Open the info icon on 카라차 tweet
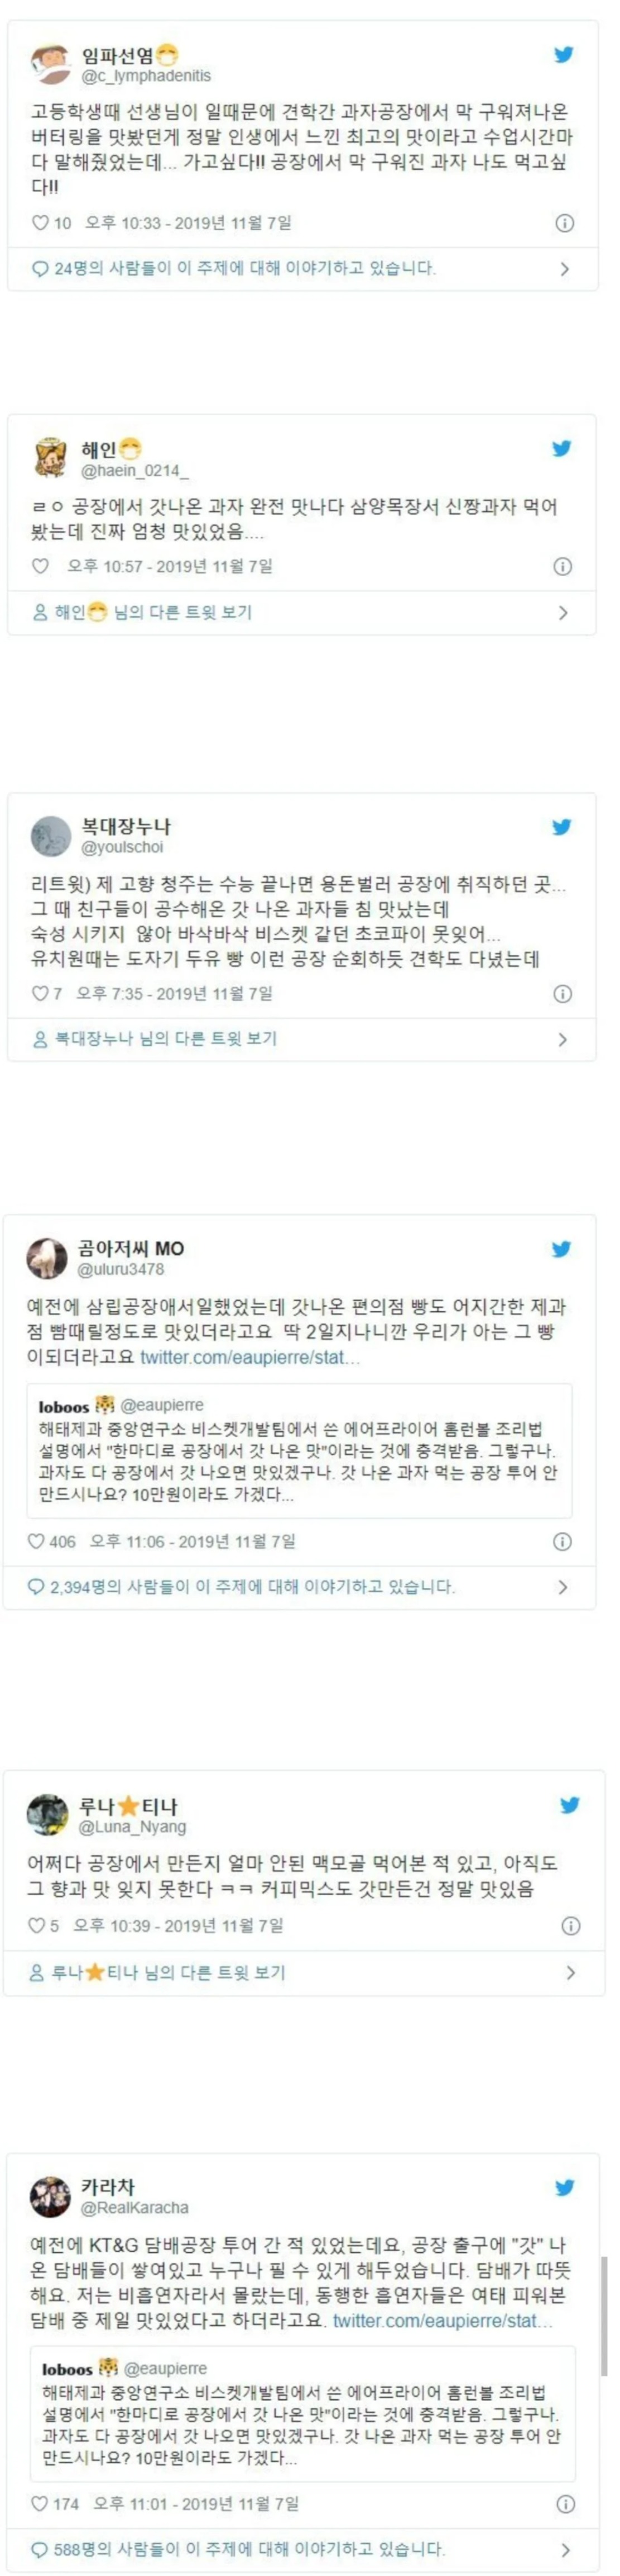Screen dimensions: 620x2576 (565, 2504)
